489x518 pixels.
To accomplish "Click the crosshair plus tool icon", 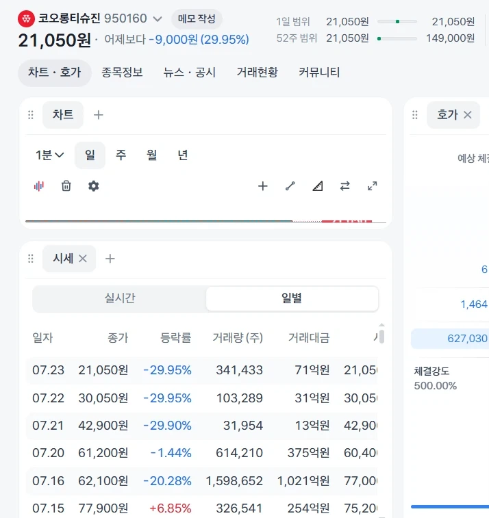I will coord(262,186).
